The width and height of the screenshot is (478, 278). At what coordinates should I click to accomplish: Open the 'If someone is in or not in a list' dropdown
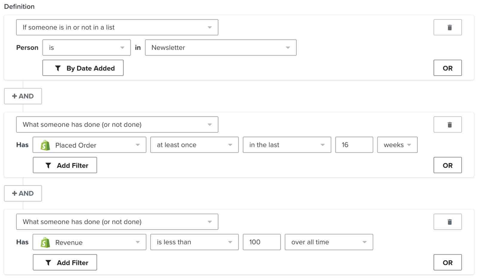point(117,27)
